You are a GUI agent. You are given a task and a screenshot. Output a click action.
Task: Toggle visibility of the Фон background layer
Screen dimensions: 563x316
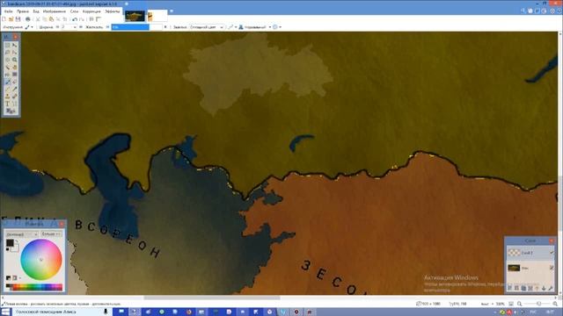point(552,268)
